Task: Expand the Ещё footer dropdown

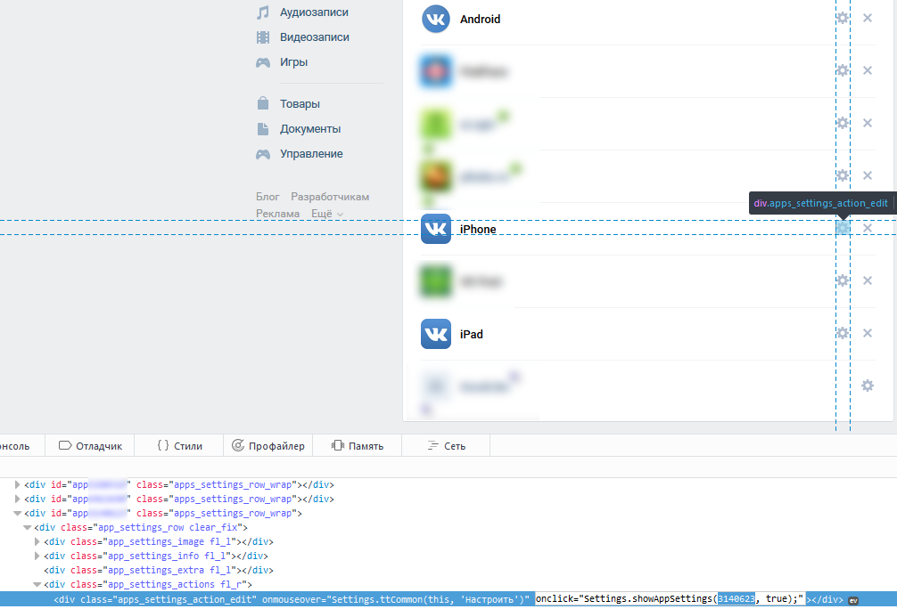Action: click(x=327, y=214)
